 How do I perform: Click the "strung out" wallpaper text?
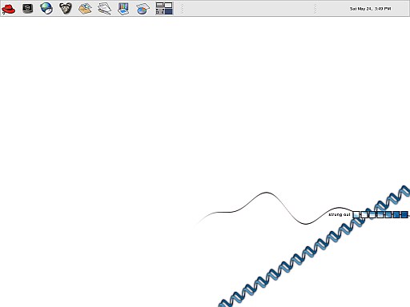(x=340, y=214)
